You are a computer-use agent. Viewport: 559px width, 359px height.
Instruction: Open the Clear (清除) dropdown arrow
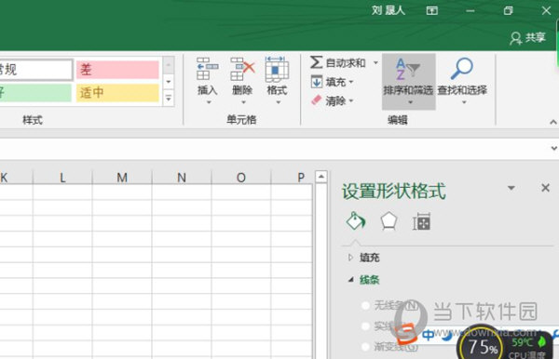click(351, 101)
